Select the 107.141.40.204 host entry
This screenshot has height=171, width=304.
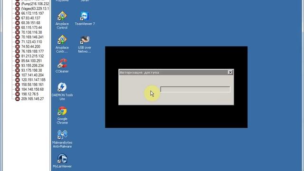[32, 75]
